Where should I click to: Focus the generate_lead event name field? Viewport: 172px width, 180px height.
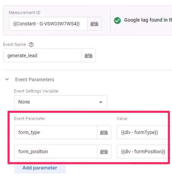click(x=42, y=56)
